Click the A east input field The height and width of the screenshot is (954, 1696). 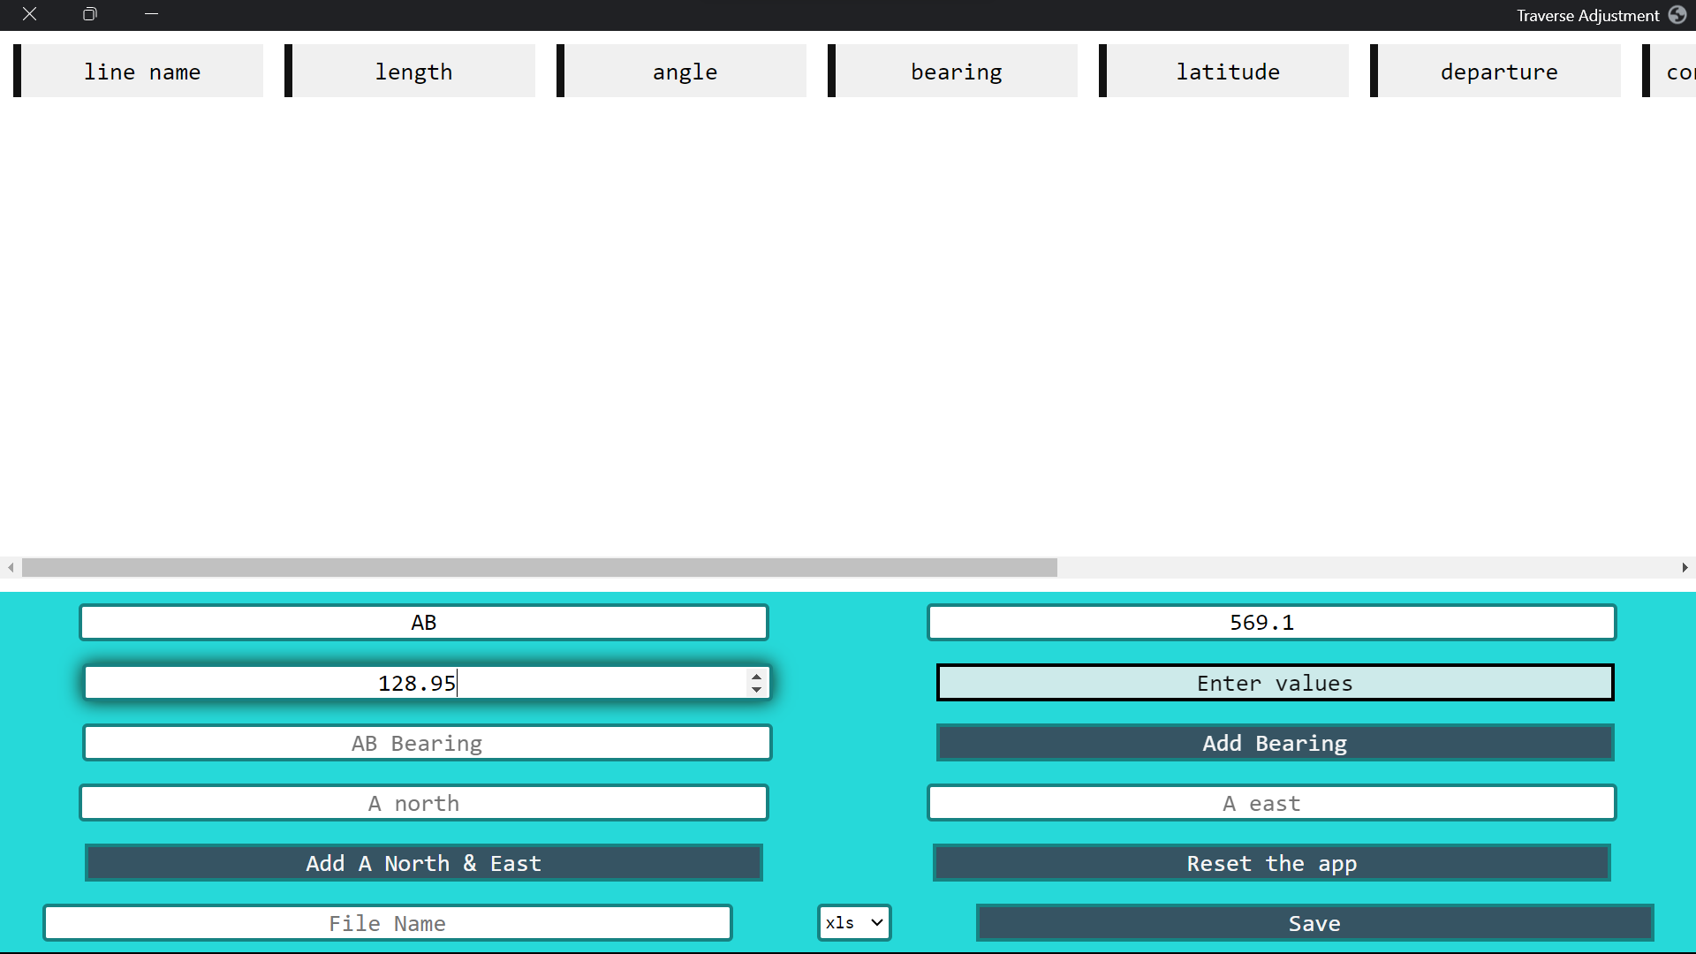click(x=1271, y=803)
